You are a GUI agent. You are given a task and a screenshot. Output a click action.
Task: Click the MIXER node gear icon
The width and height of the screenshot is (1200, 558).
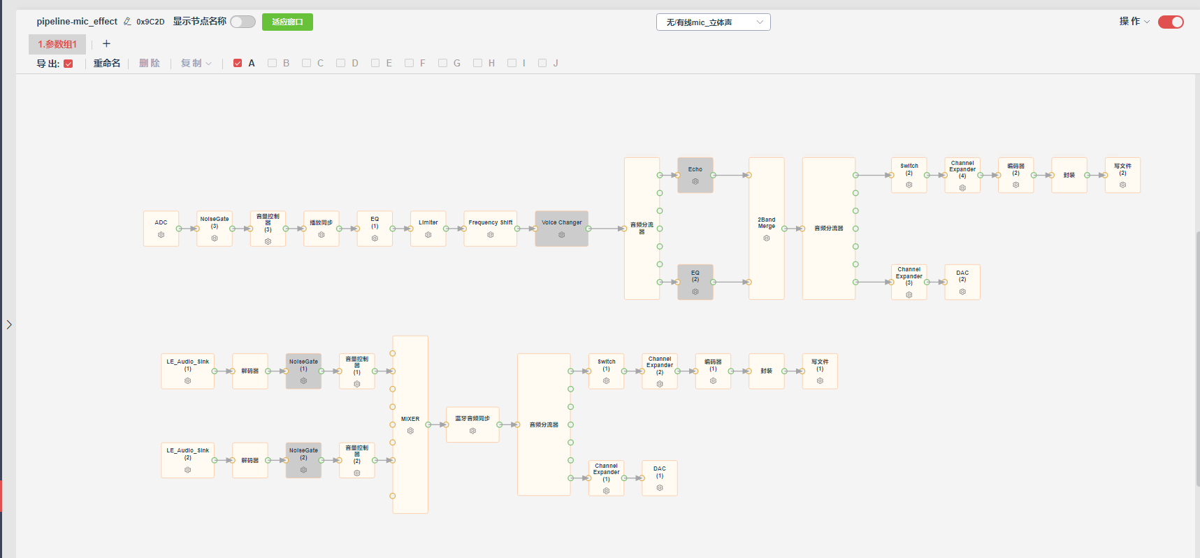(x=410, y=431)
